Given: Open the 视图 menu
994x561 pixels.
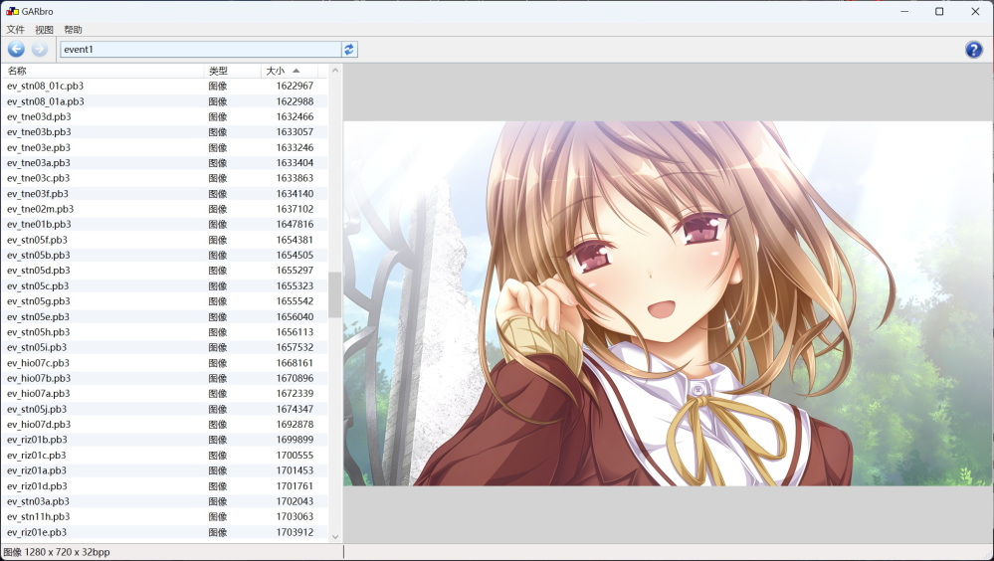Looking at the screenshot, I should click(x=44, y=29).
